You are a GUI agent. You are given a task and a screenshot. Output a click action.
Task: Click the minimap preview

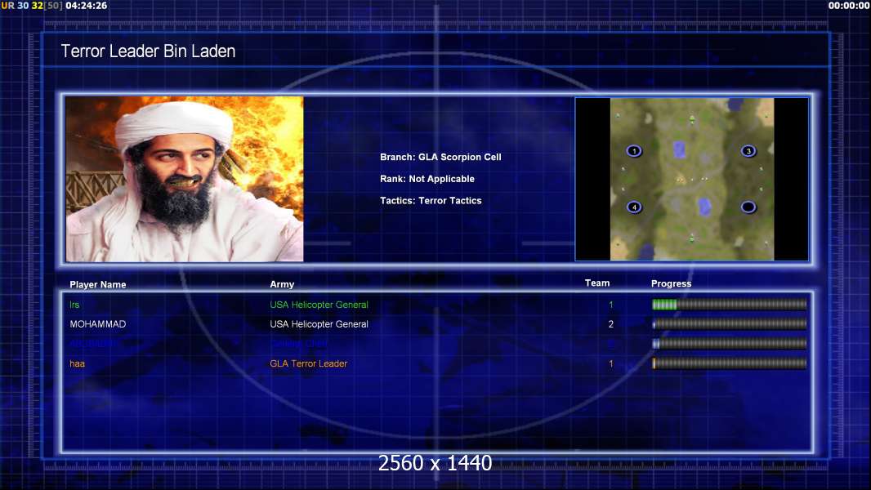(691, 179)
